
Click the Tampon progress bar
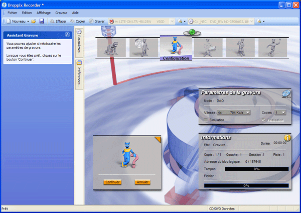click(257, 169)
